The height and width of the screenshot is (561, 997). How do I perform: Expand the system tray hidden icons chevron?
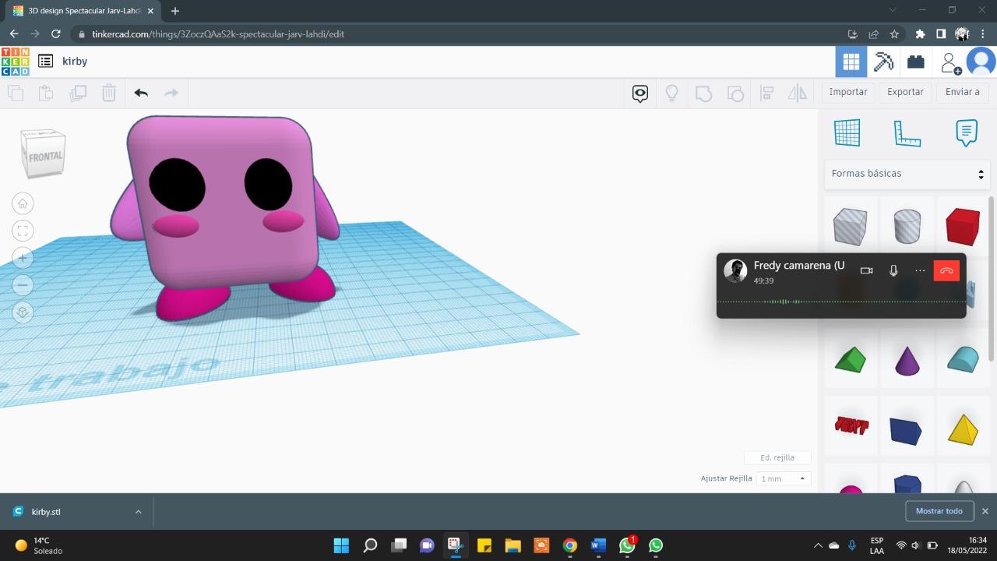(817, 545)
